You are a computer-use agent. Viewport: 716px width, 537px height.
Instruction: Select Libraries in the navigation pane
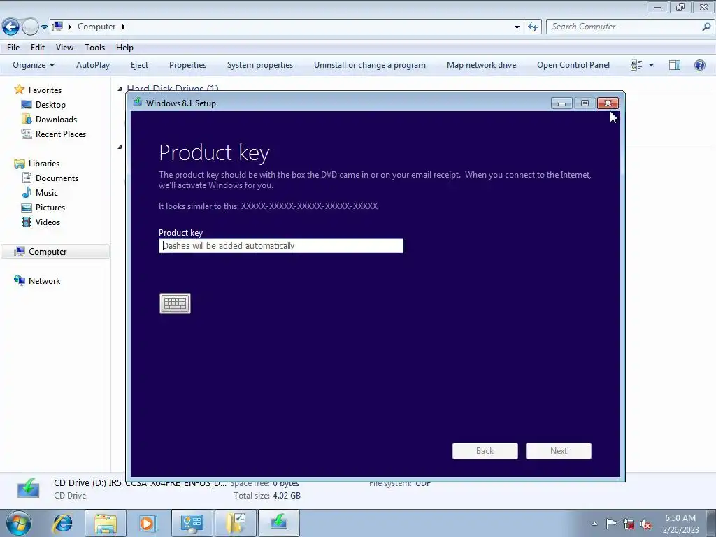pyautogui.click(x=44, y=164)
